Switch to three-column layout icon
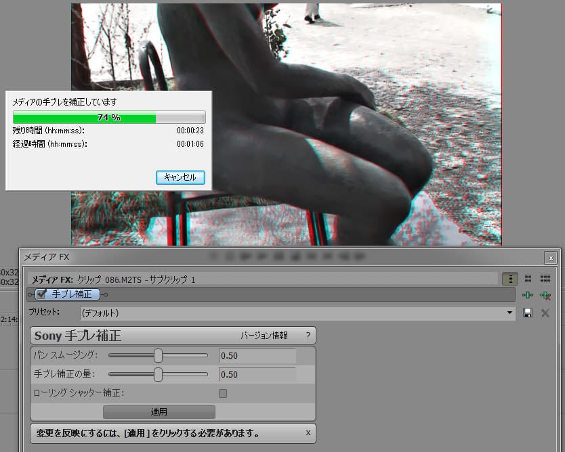 click(x=545, y=279)
